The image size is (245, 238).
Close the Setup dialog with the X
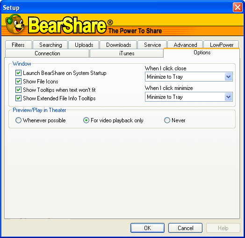tap(238, 7)
